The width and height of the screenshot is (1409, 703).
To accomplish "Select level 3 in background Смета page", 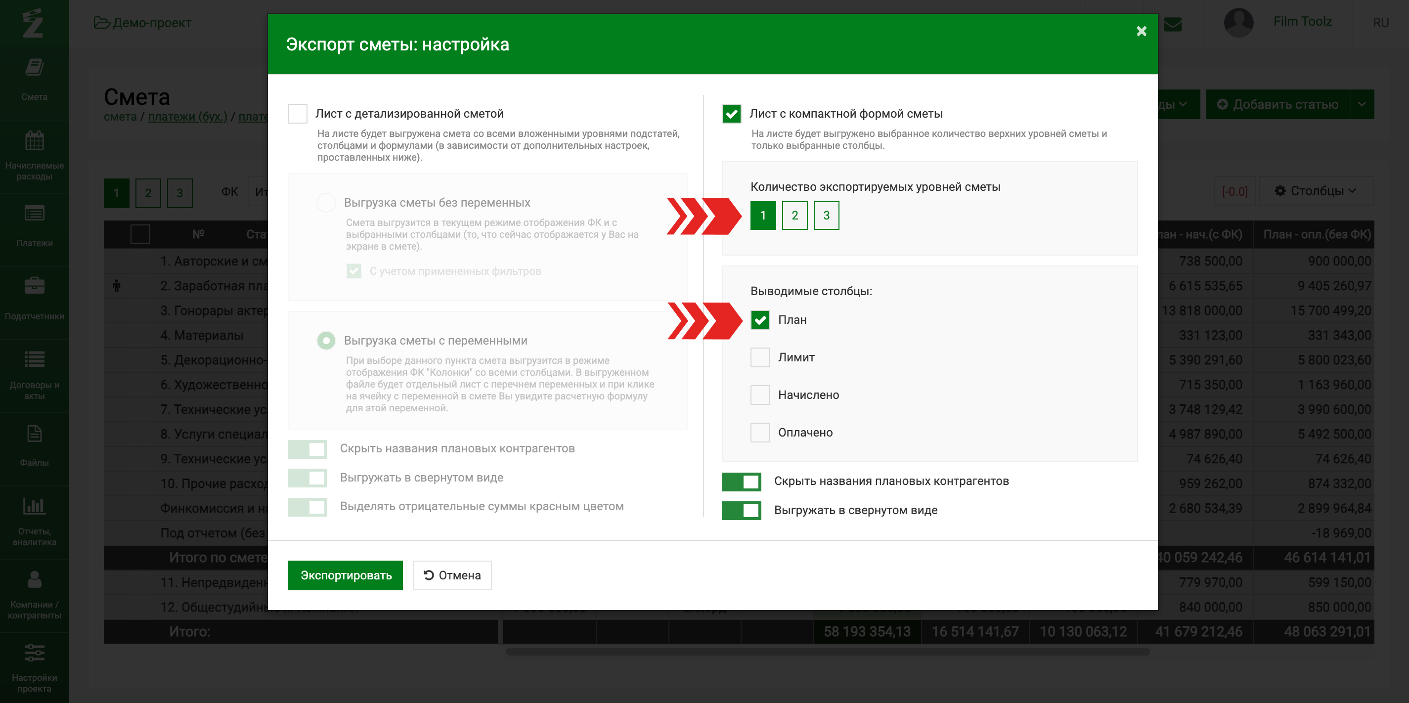I will pos(180,193).
